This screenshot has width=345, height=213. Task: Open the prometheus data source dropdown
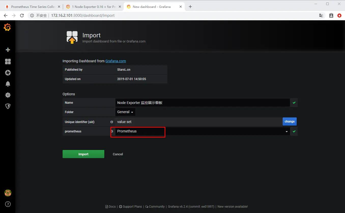(x=203, y=131)
